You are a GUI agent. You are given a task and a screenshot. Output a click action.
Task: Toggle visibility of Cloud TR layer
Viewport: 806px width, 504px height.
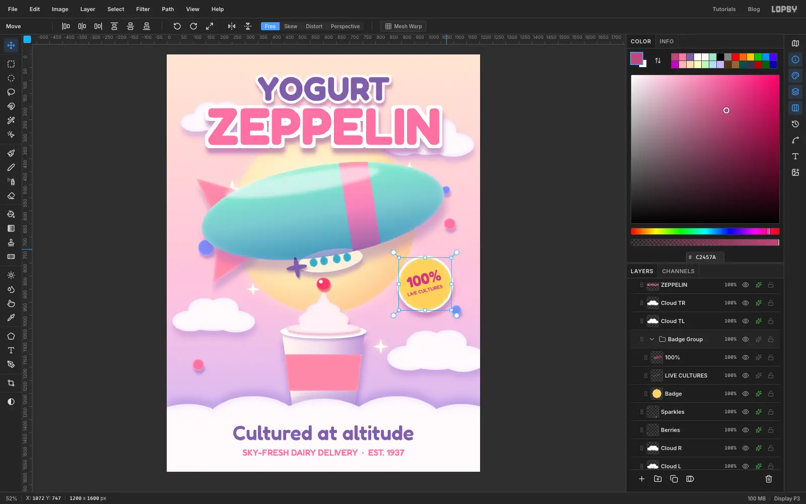pos(746,303)
